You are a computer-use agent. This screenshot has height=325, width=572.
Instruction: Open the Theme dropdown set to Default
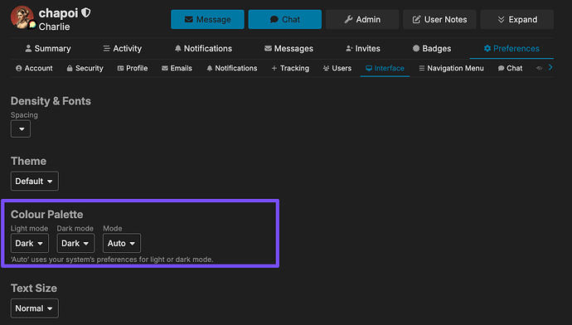click(34, 181)
